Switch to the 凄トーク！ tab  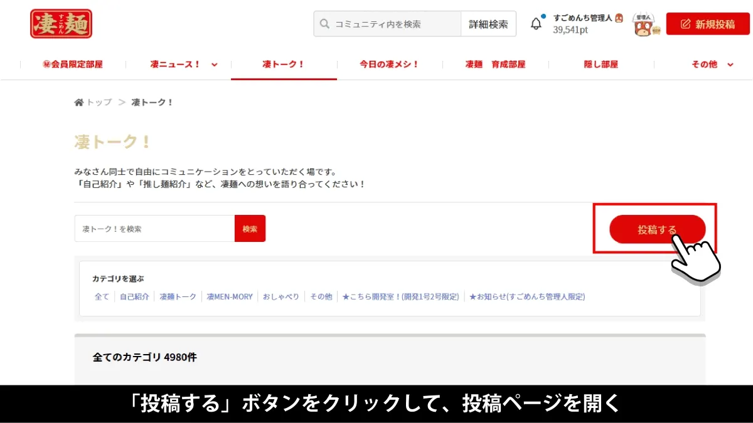pos(284,64)
